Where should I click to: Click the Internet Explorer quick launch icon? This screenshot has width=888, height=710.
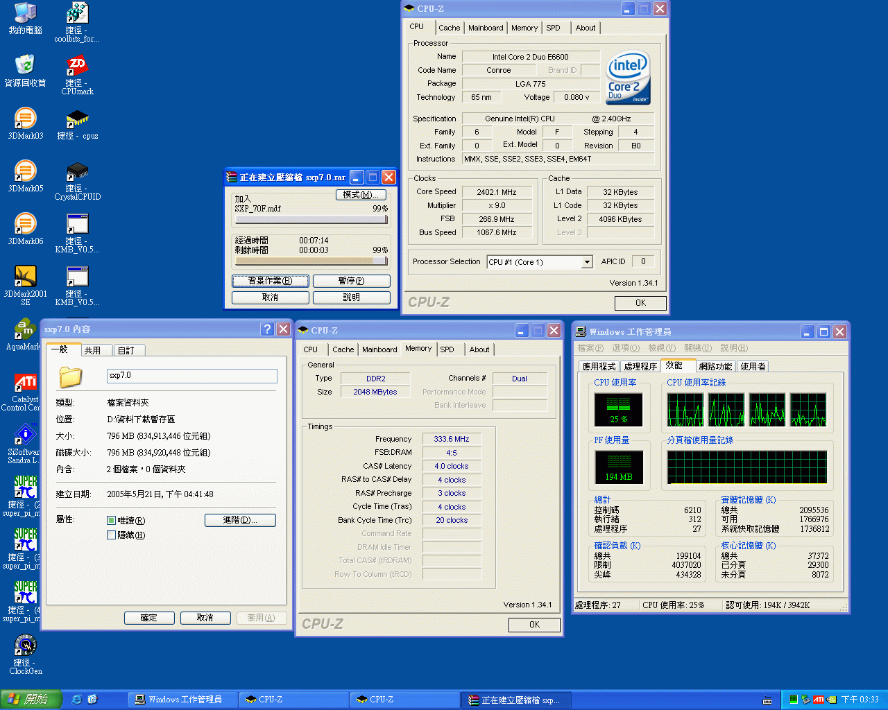tap(77, 700)
